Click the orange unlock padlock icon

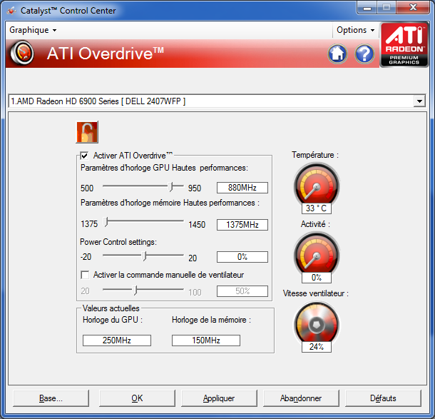pos(87,132)
